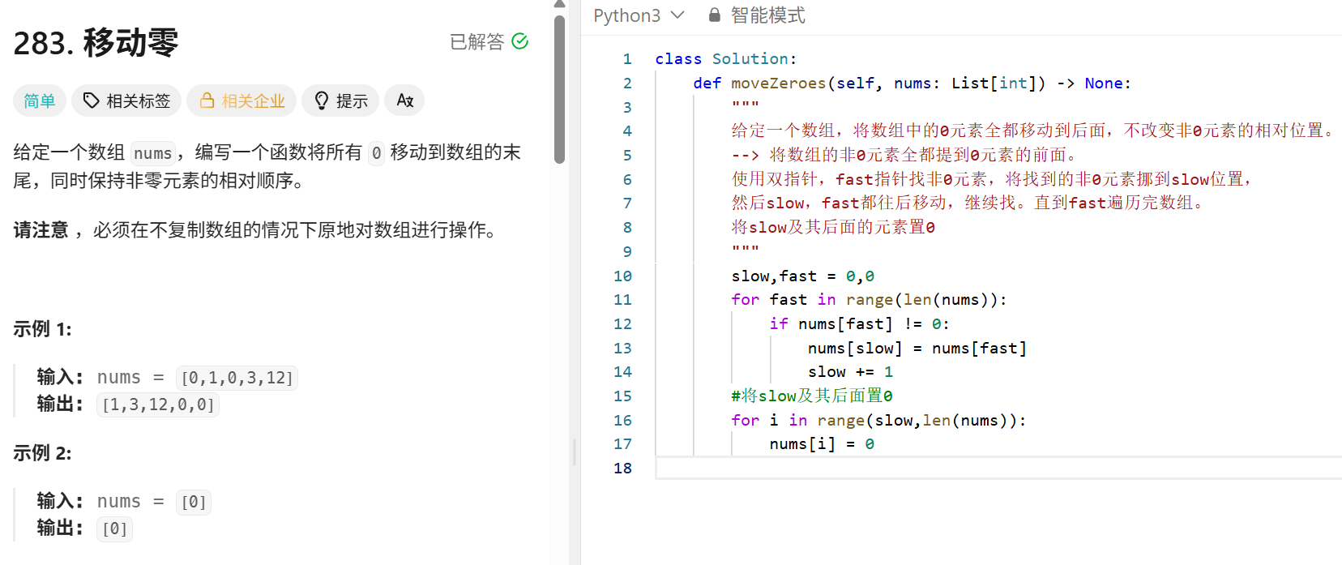Click line number 18 in the gutter

click(x=622, y=469)
